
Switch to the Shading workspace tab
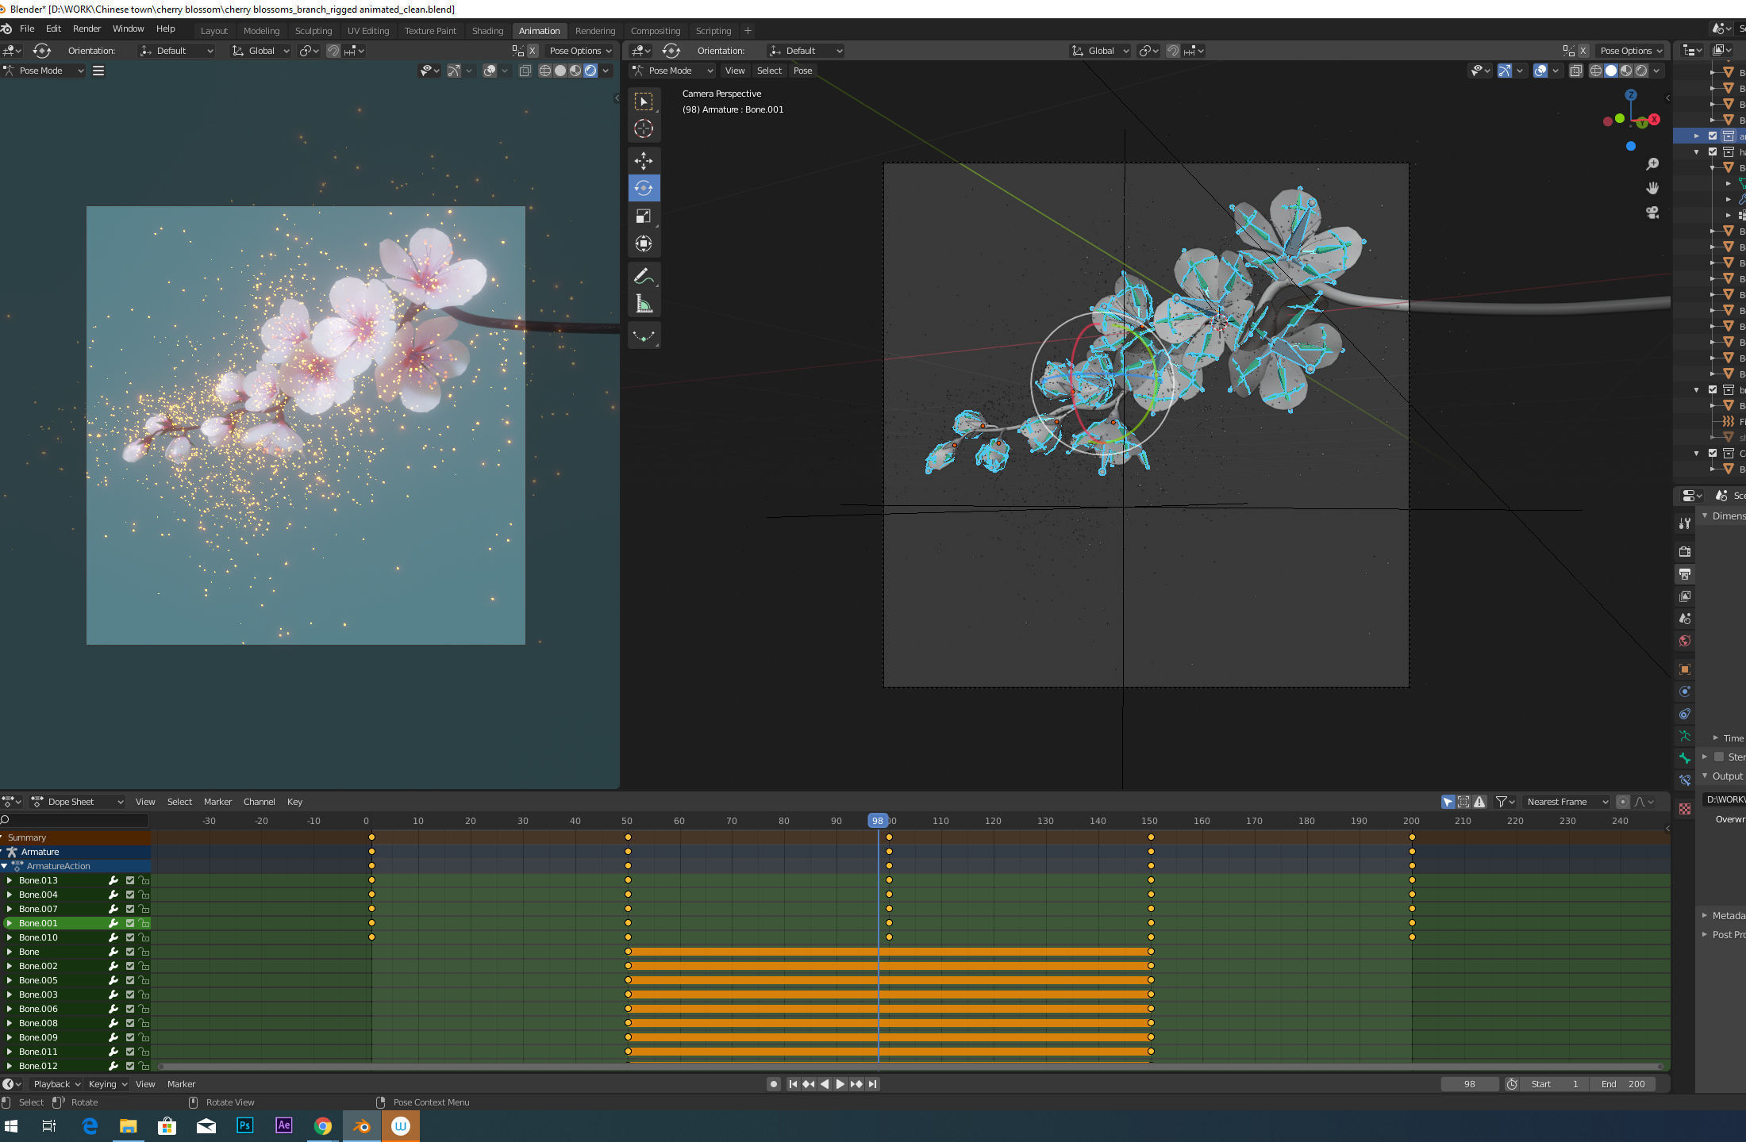[x=487, y=31]
